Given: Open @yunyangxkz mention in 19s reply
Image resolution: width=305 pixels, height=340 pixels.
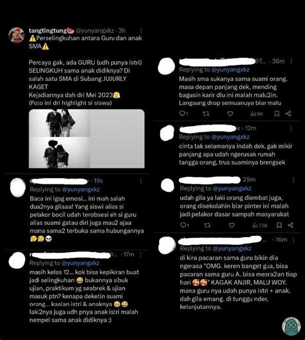Looking at the screenshot, I should tap(81, 190).
